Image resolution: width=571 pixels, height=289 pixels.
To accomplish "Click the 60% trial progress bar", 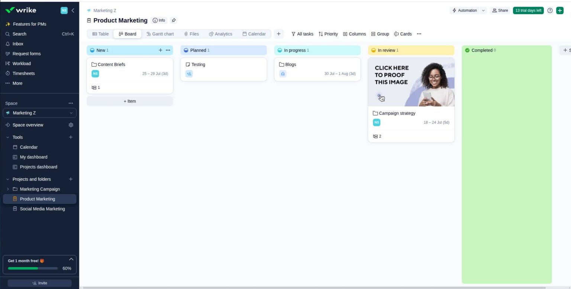I will 32,268.
